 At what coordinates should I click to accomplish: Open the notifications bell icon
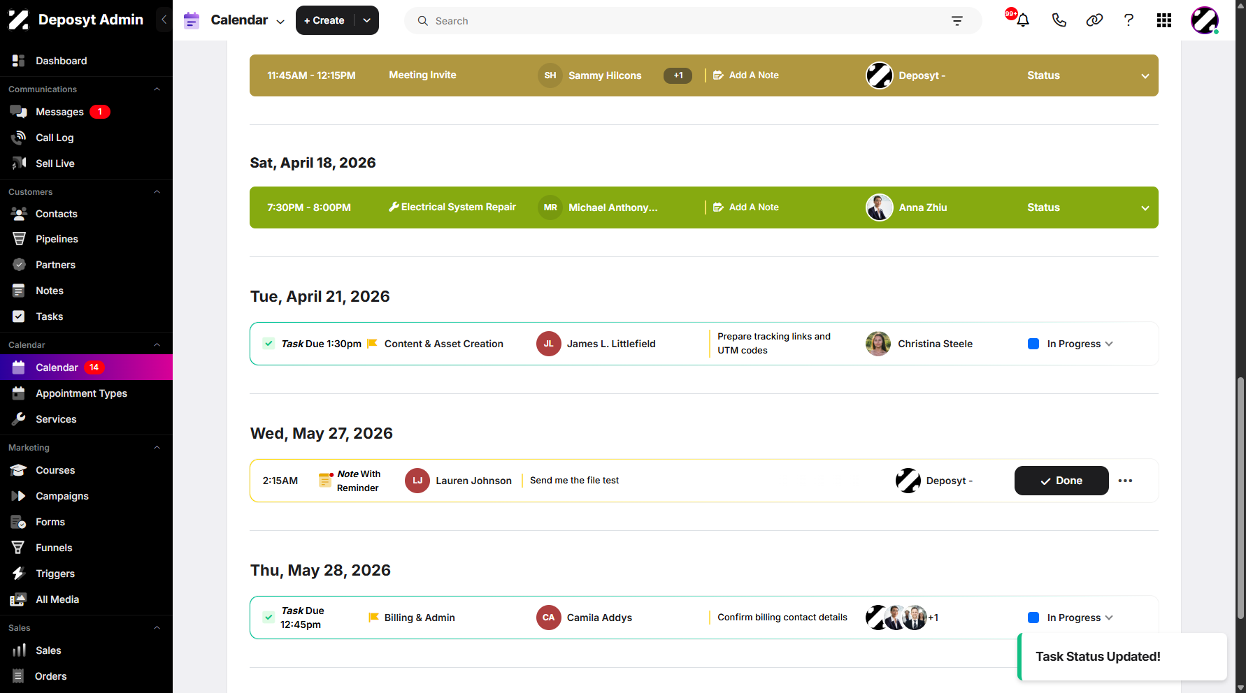pos(1022,20)
